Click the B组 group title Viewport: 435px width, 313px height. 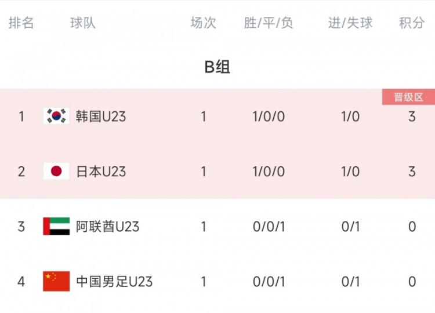217,67
